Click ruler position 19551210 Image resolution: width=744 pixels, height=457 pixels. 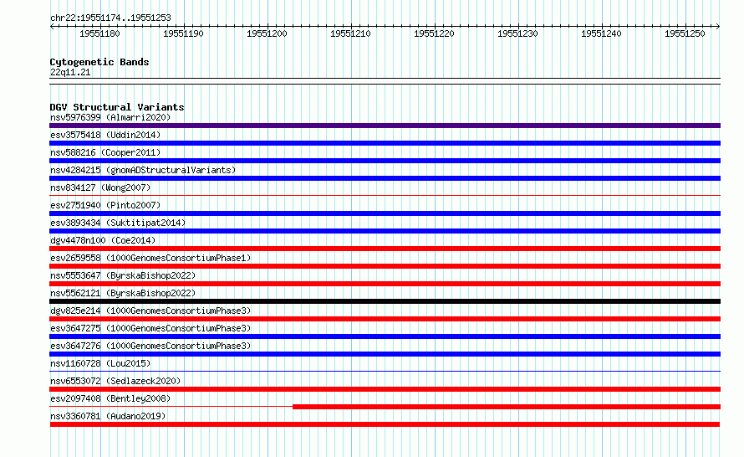(350, 33)
